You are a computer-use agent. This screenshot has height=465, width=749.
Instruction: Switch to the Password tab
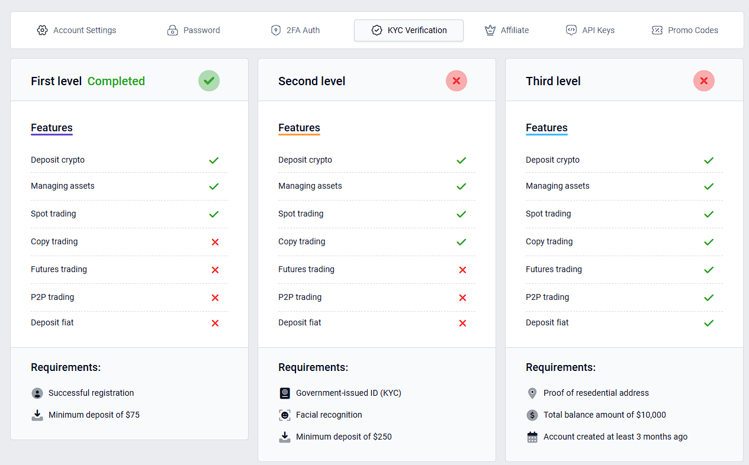pyautogui.click(x=194, y=30)
